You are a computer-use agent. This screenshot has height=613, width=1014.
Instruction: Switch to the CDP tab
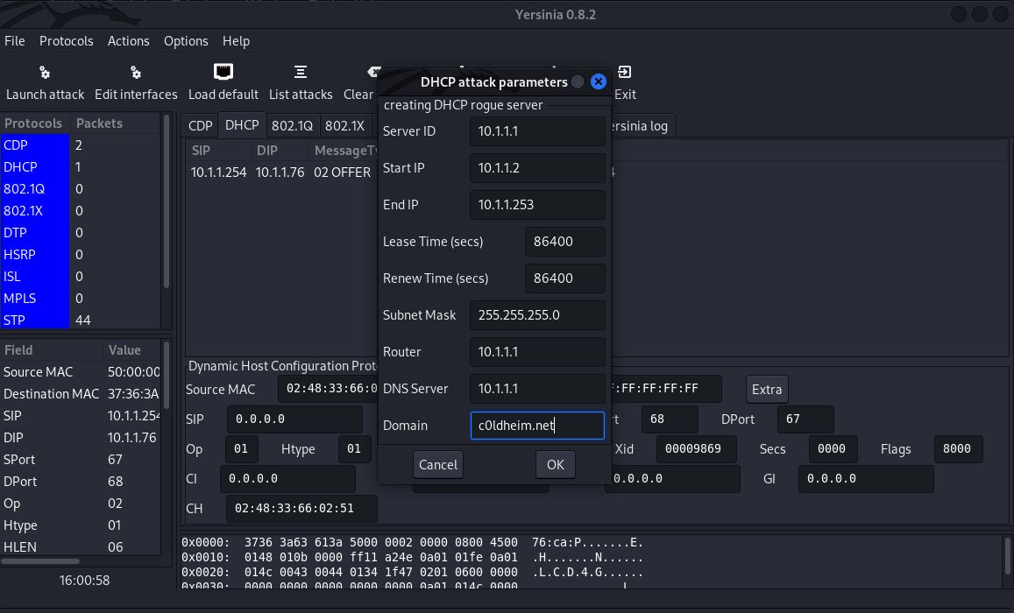tap(201, 126)
